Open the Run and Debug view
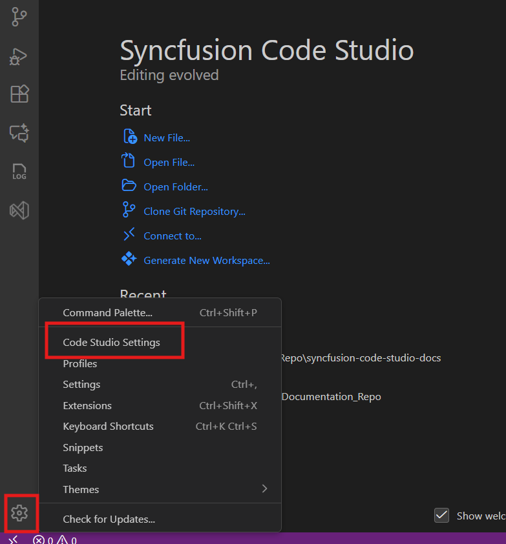The width and height of the screenshot is (506, 544). (x=19, y=56)
